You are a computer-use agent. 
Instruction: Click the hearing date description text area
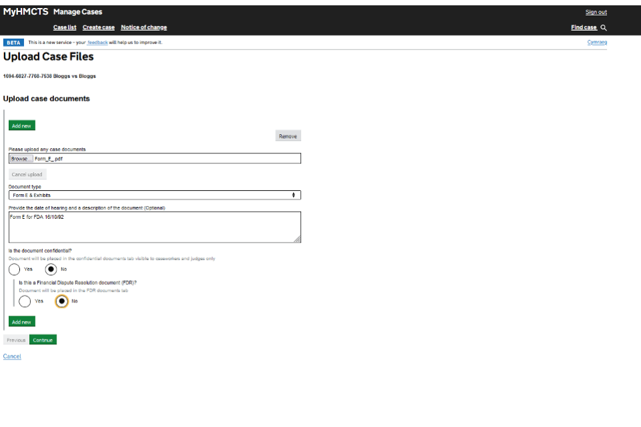point(154,227)
